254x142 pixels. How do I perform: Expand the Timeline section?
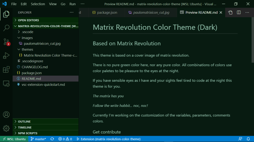[46, 127]
